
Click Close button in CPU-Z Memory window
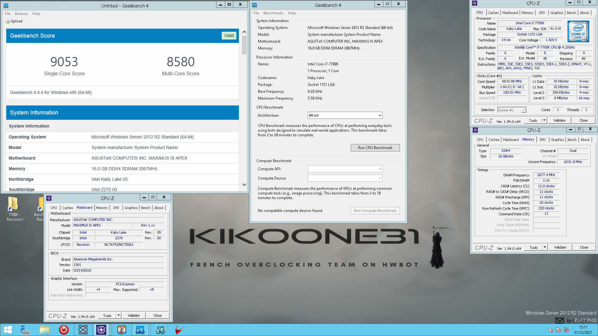point(584,247)
